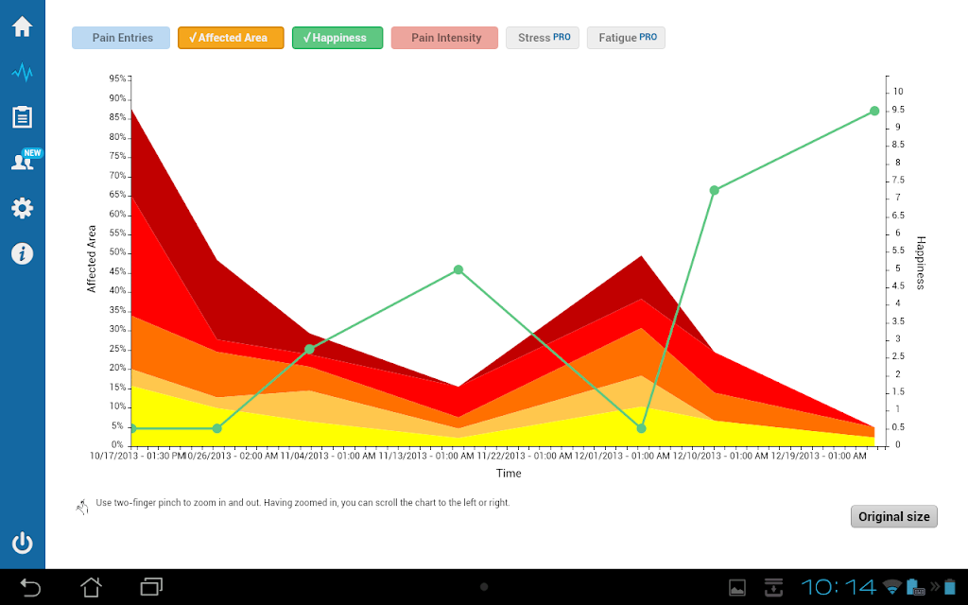Tap the happiness data point at 5
Screen dimensions: 968x605
pyautogui.click(x=458, y=269)
